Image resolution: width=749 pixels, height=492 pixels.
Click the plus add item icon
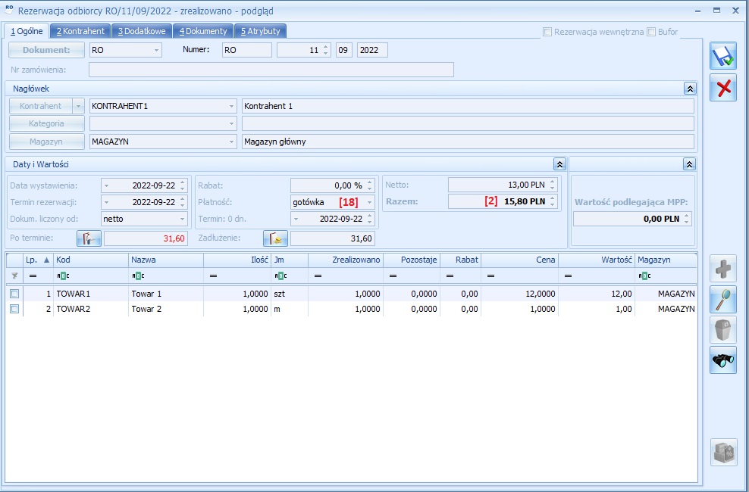(722, 269)
